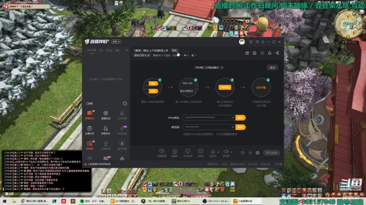
Task: Add a new scene with plus button
Action: point(127,51)
